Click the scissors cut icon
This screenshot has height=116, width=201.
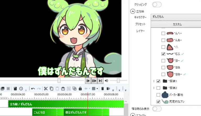(x=46, y=89)
